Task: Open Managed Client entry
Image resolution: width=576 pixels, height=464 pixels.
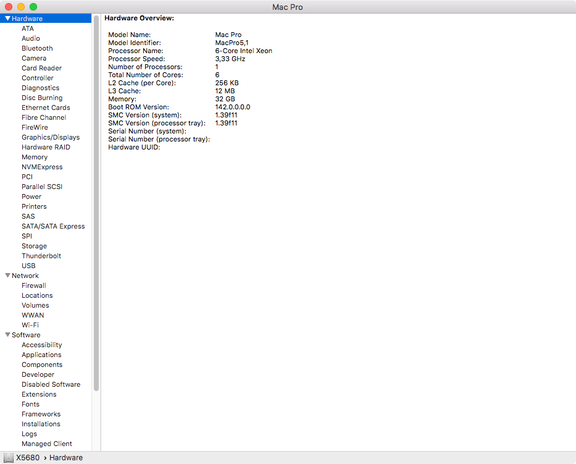Action: (47, 444)
